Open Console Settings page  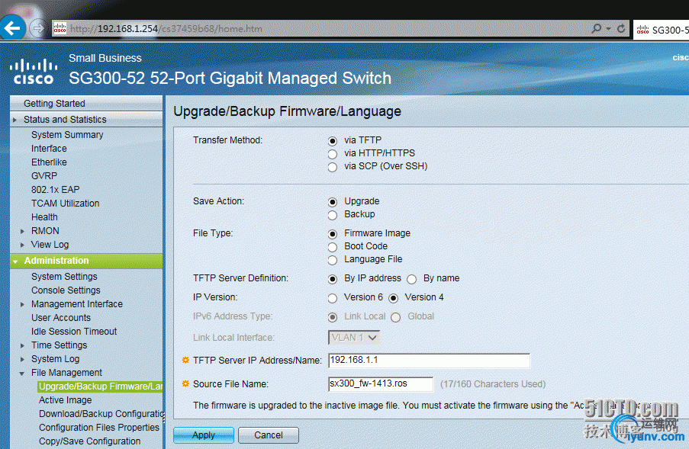[x=66, y=290]
